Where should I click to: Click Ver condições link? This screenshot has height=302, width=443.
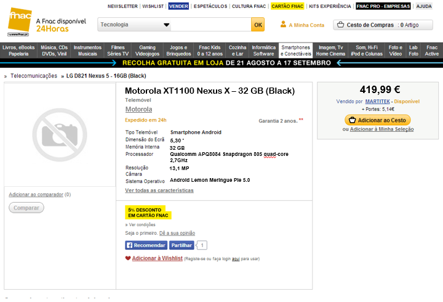[142, 225]
